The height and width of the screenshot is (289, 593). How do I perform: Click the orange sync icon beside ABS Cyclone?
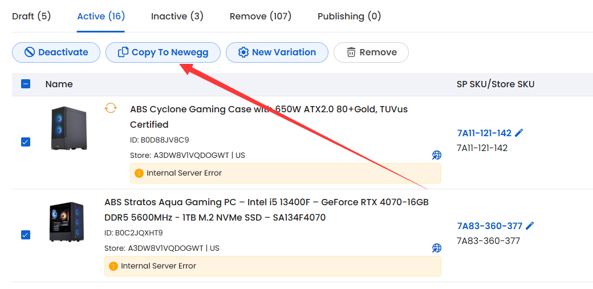pyautogui.click(x=111, y=108)
